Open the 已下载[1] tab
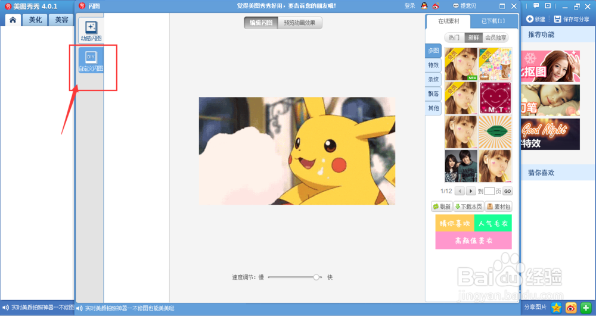Viewport: 596px width, 316px height. [x=493, y=21]
